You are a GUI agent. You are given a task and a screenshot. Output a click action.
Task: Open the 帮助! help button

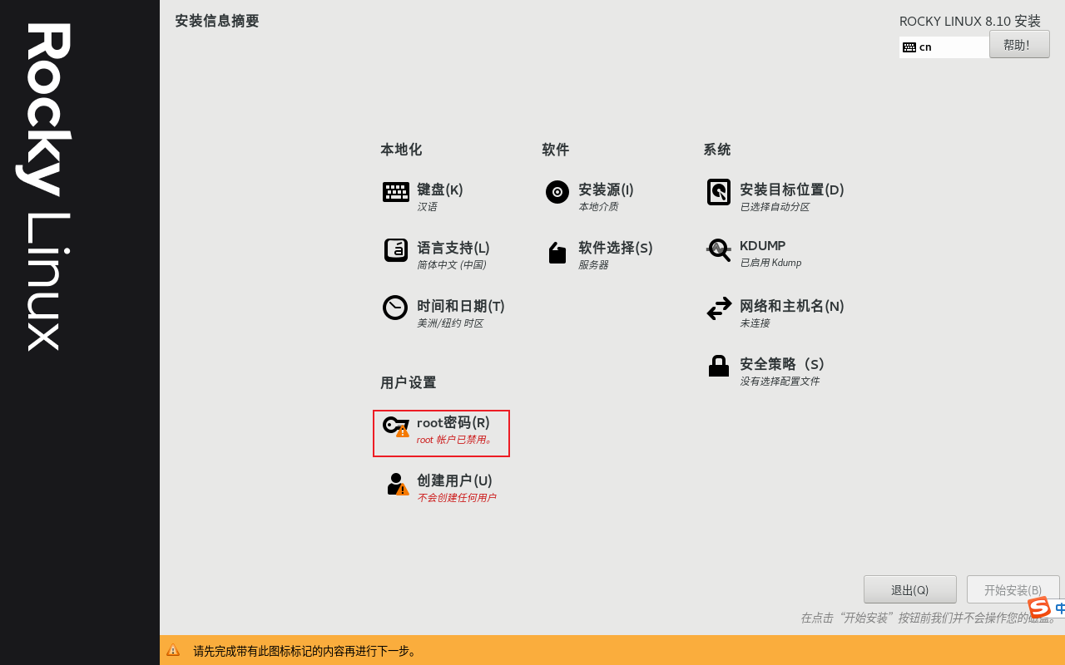coord(1019,44)
